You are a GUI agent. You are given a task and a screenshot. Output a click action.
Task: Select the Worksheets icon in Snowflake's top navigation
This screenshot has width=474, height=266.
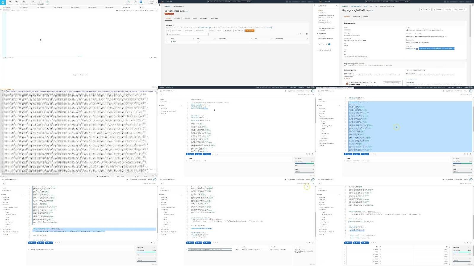(x=40, y=3)
